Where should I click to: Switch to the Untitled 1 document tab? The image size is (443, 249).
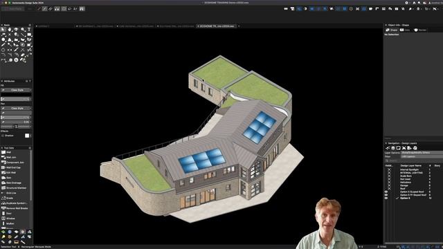(44, 26)
